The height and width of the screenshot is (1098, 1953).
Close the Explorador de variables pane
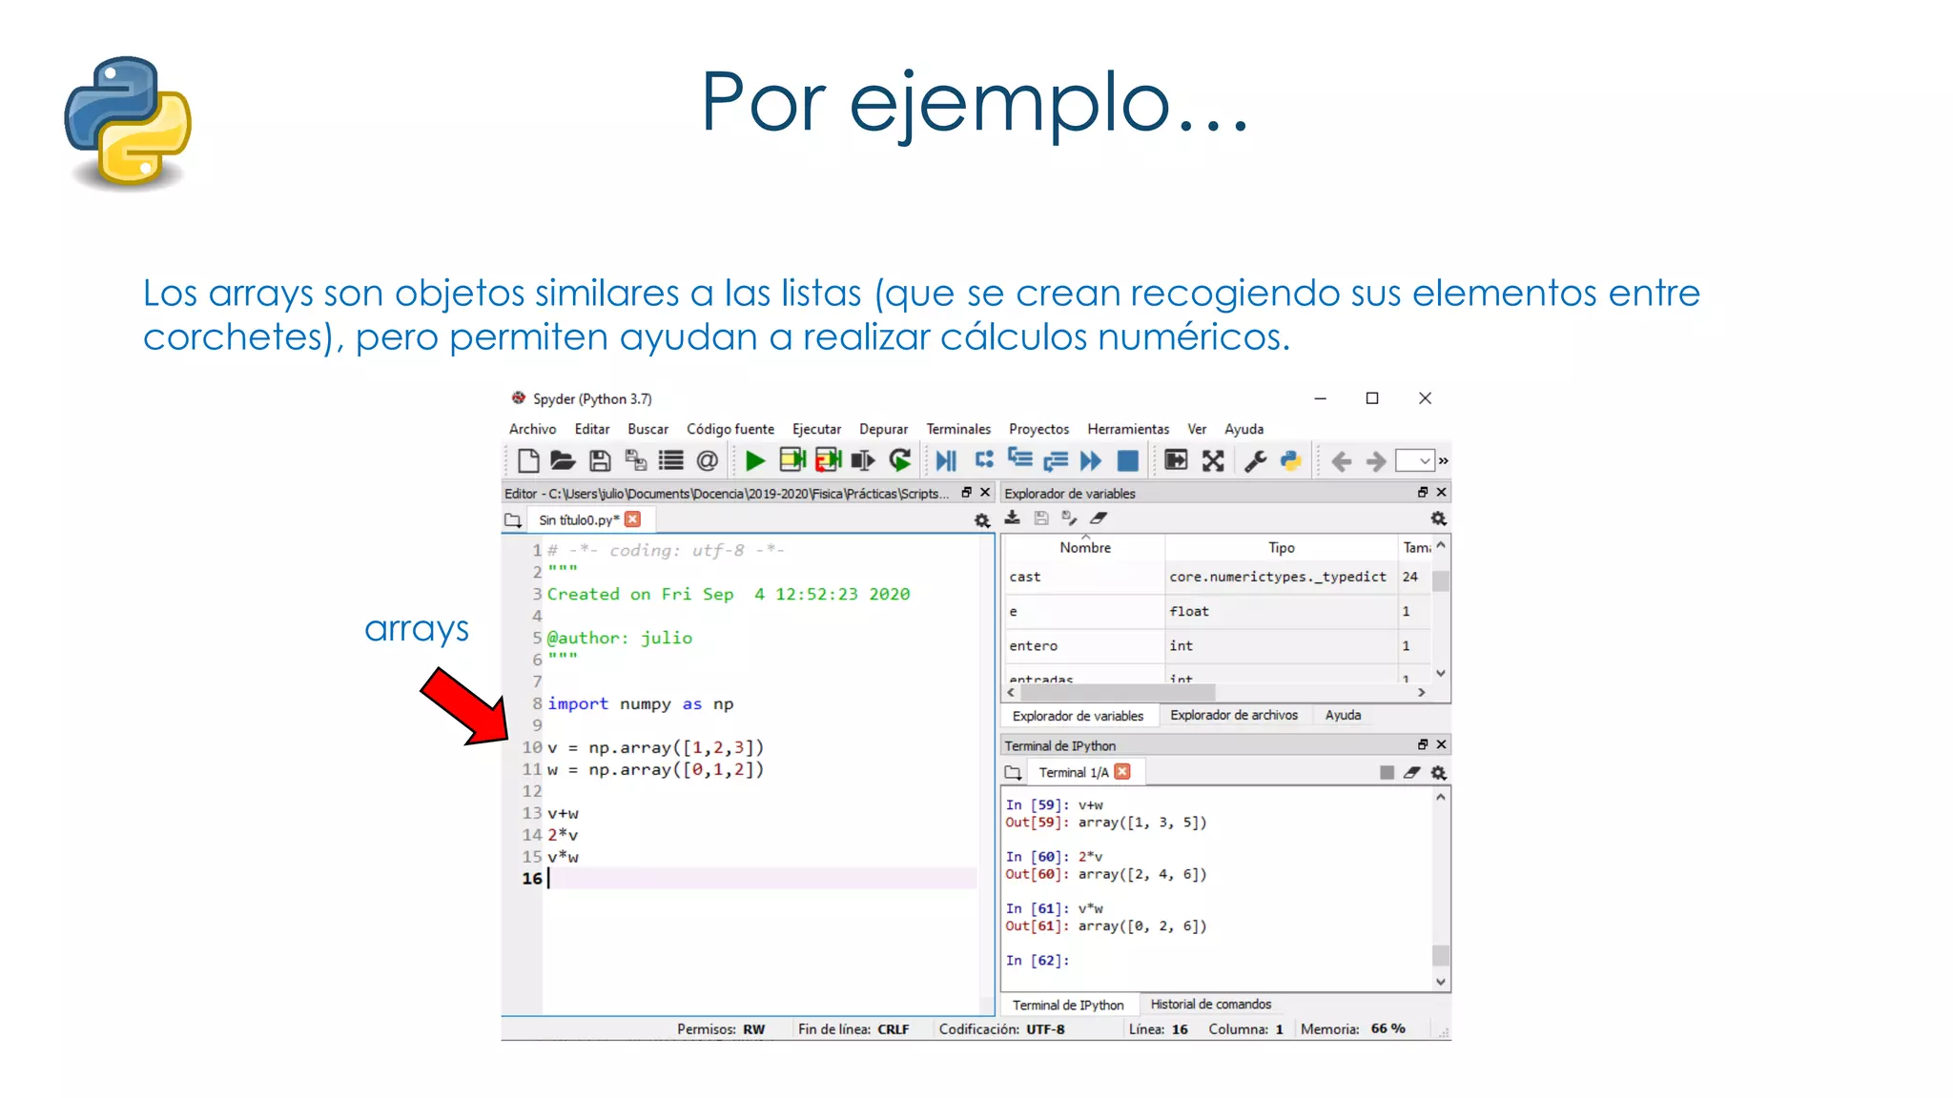(1442, 493)
